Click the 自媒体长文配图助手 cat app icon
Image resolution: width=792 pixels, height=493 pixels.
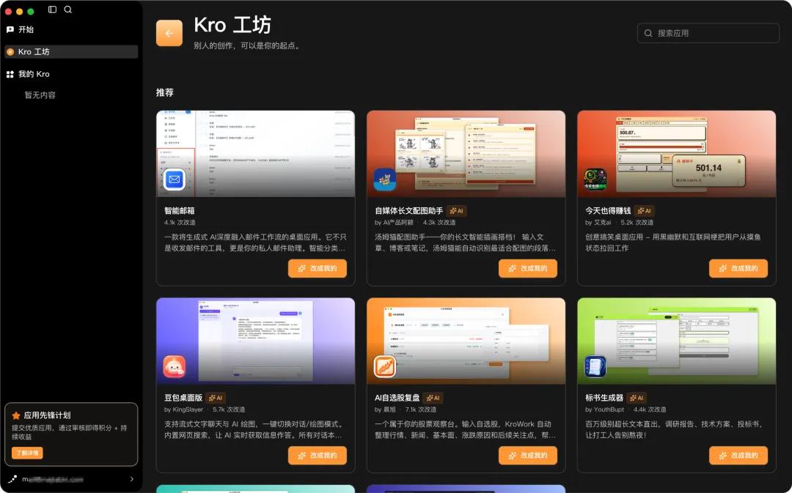[x=385, y=179]
